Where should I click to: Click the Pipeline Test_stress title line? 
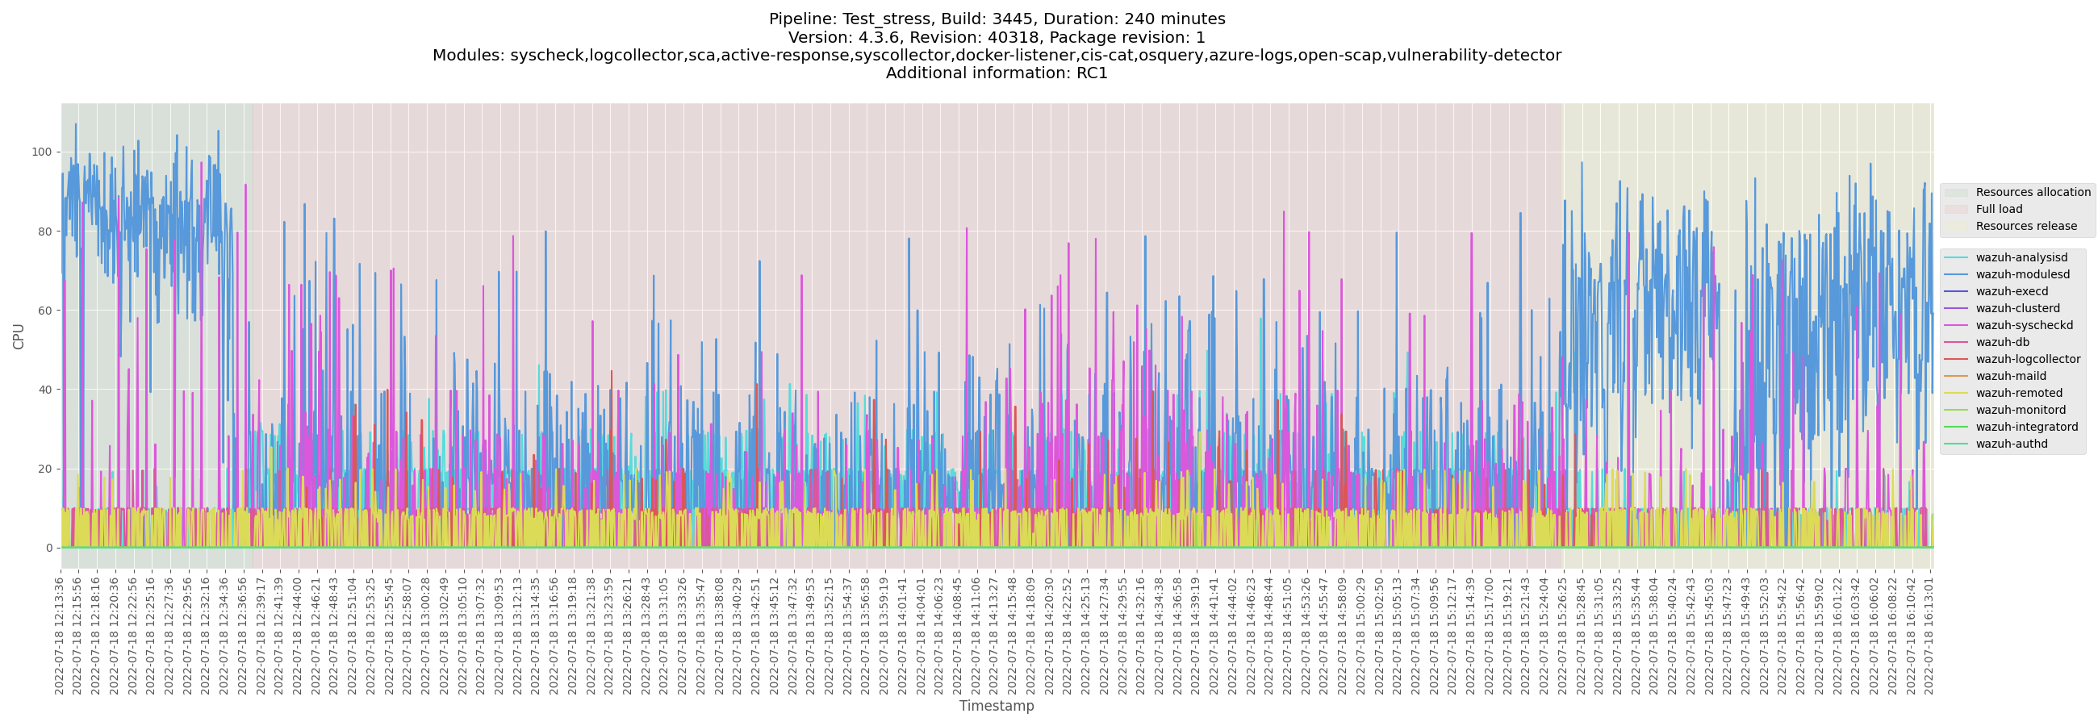[x=996, y=19]
